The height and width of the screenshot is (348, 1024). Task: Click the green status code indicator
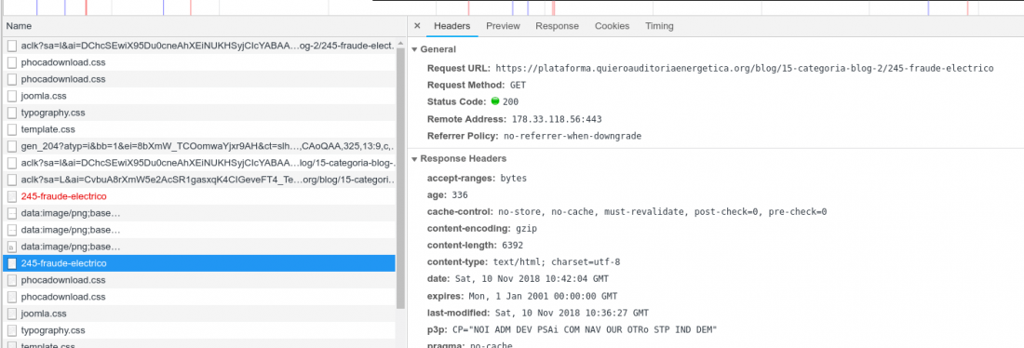coord(495,101)
